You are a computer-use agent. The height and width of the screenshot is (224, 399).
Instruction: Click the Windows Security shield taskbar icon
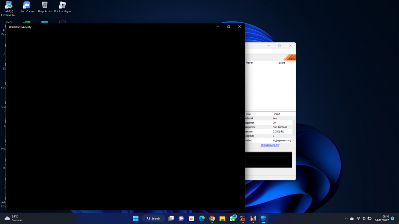click(263, 218)
